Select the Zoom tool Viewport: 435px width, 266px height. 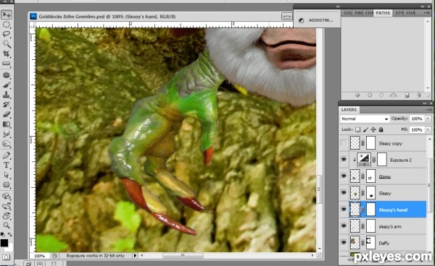[x=7, y=226]
